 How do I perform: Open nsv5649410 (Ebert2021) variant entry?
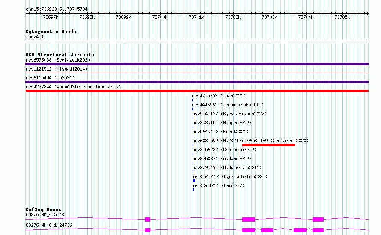(x=220, y=132)
